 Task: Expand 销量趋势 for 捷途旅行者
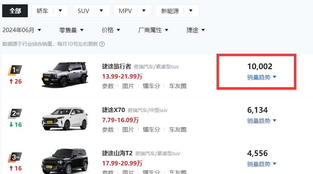pos(262,77)
